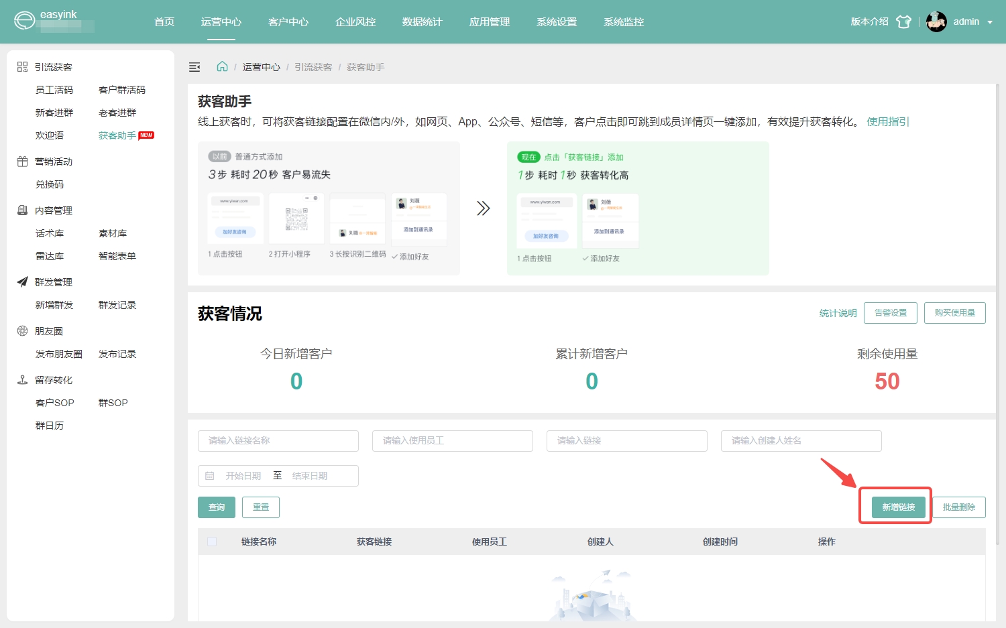Click the 新增链接 button
Screen dimensions: 1006x628
(x=898, y=507)
